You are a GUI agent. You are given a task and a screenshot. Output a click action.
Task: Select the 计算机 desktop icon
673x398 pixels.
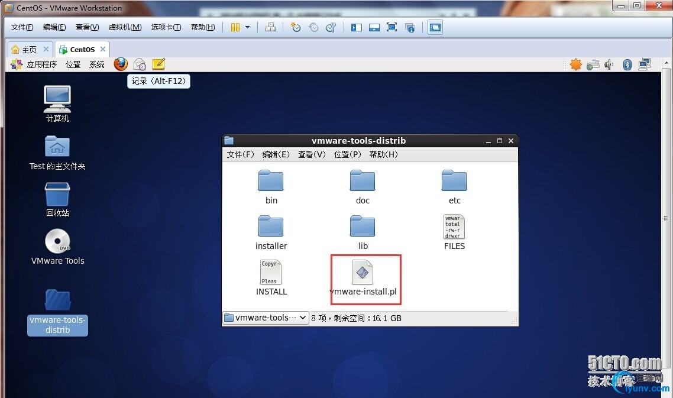(57, 104)
